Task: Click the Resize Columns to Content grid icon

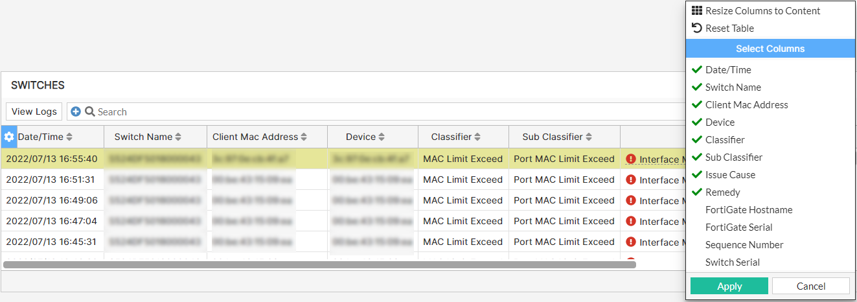Action: (x=697, y=10)
